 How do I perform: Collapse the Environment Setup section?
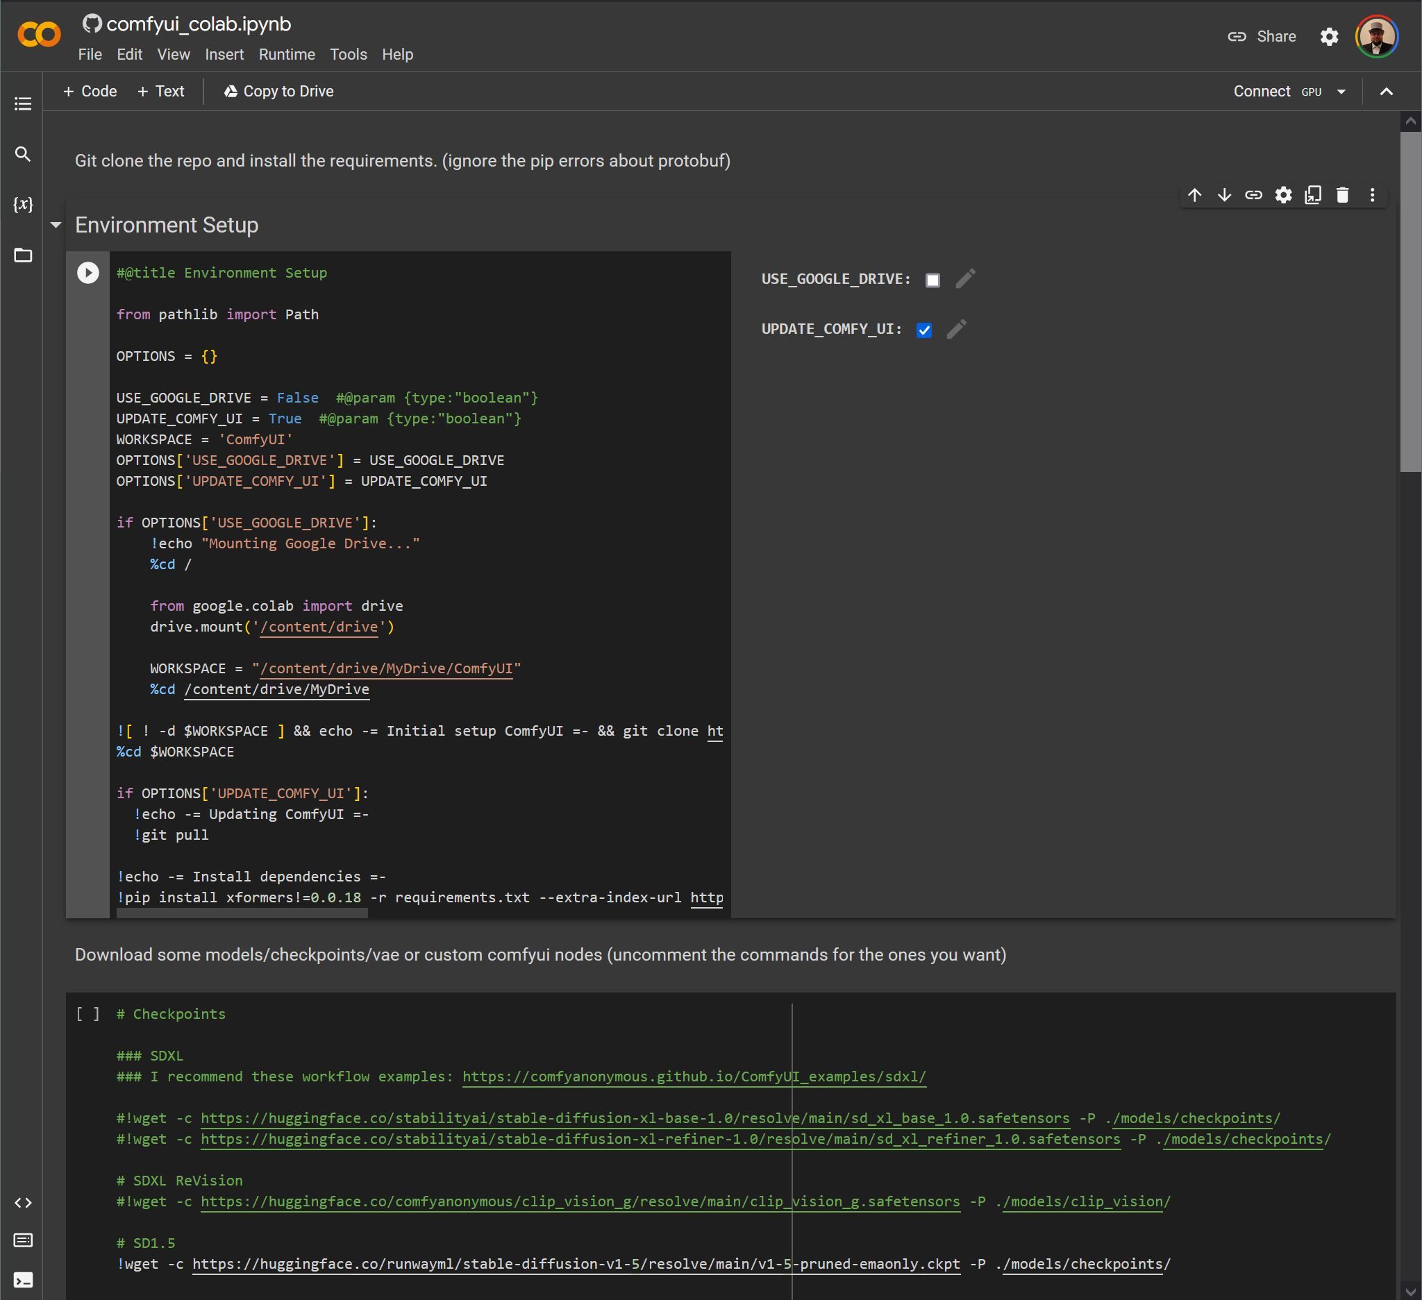[56, 226]
